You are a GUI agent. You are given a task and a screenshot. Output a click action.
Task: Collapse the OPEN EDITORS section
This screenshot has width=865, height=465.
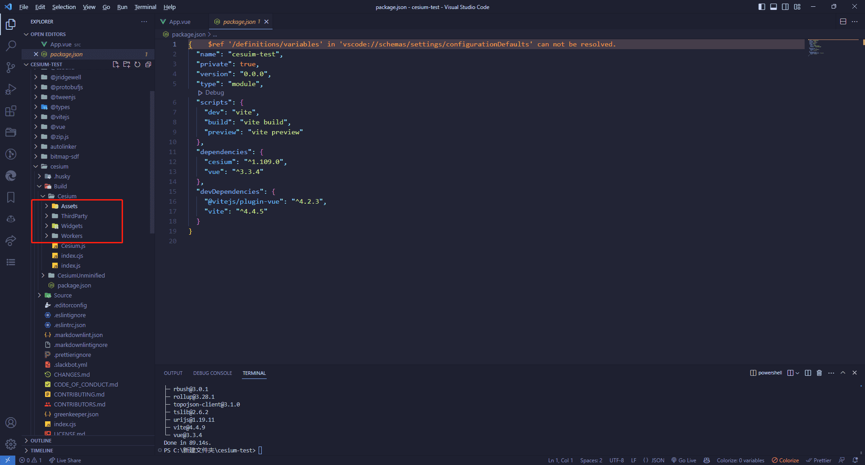[48, 34]
